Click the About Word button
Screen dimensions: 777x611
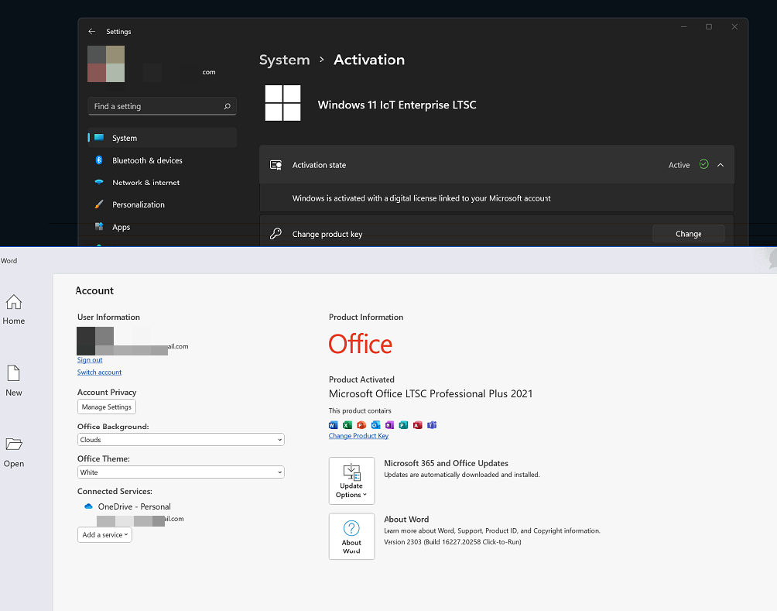(x=351, y=537)
